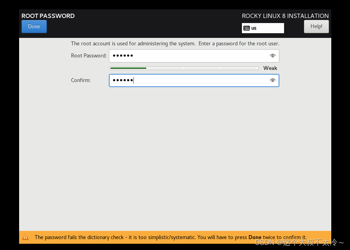Click the Weak strength label

pos(270,68)
